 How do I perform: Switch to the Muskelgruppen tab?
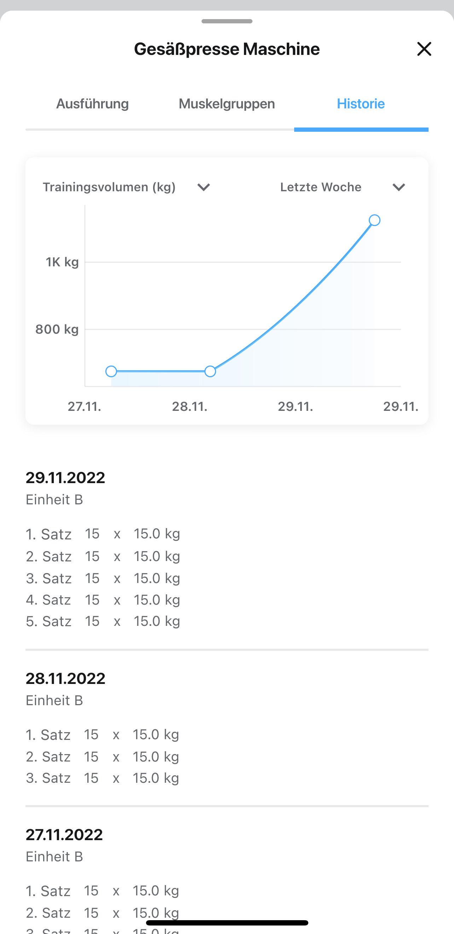click(227, 104)
